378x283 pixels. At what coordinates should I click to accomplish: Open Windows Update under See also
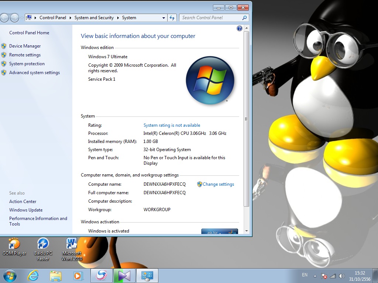(26, 210)
